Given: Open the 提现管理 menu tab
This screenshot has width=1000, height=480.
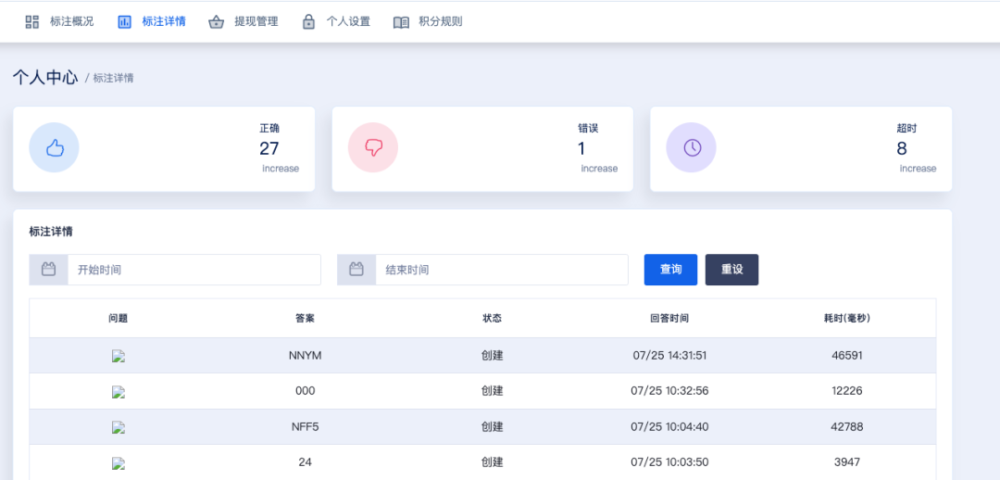Looking at the screenshot, I should pyautogui.click(x=244, y=21).
